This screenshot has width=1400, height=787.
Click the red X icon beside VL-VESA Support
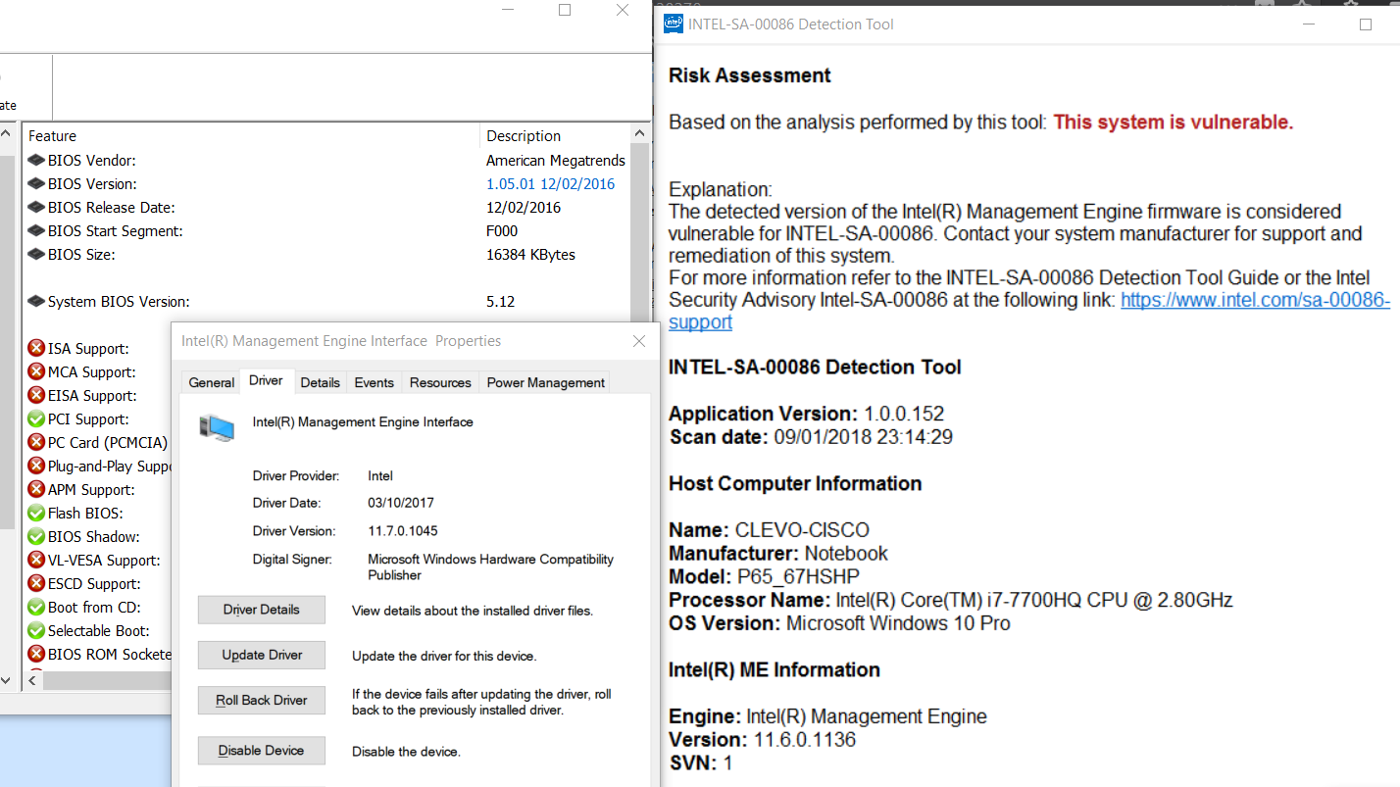point(36,561)
